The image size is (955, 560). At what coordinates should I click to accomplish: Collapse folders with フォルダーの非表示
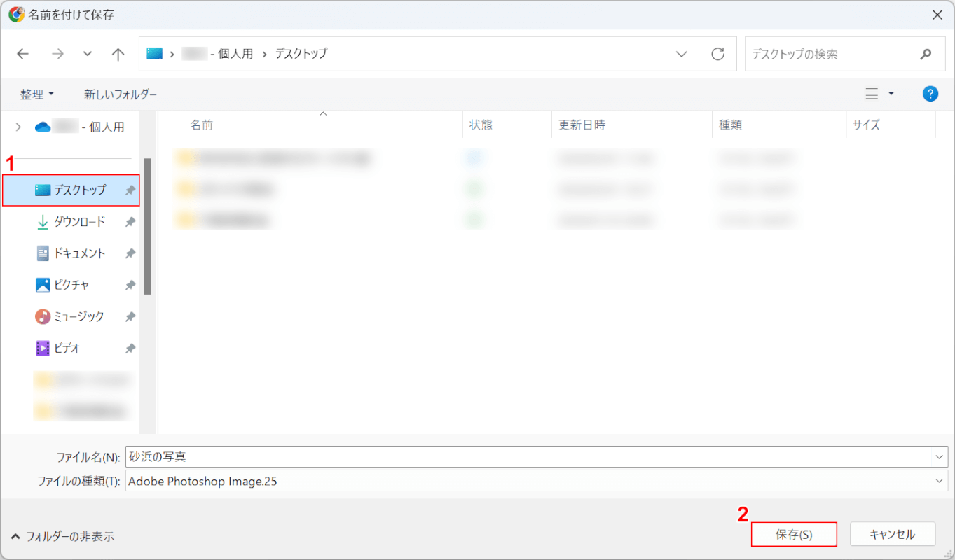coord(63,537)
